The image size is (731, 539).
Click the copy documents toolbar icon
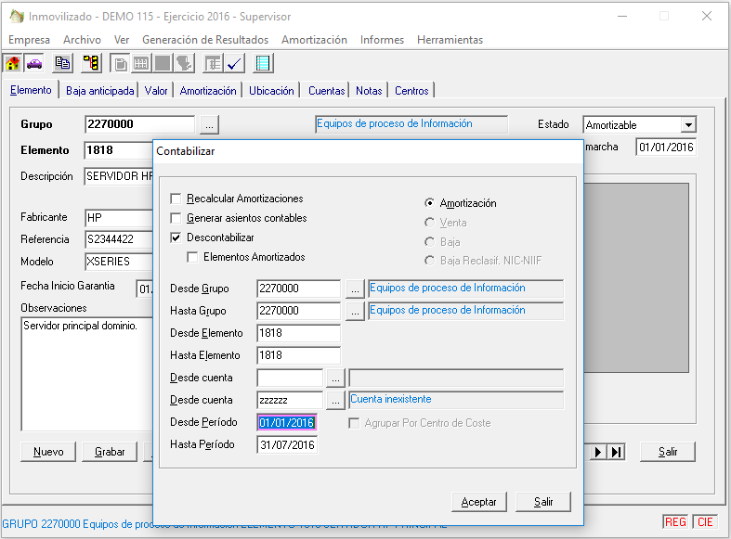pos(62,63)
